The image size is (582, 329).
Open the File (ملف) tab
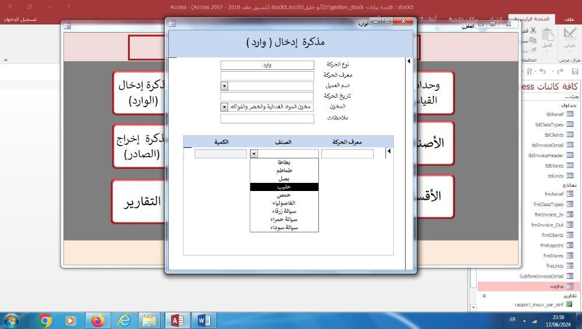[569, 19]
